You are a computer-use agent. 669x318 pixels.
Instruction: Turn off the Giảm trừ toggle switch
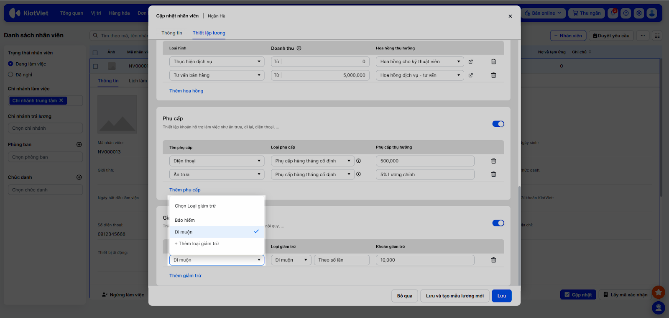click(498, 223)
